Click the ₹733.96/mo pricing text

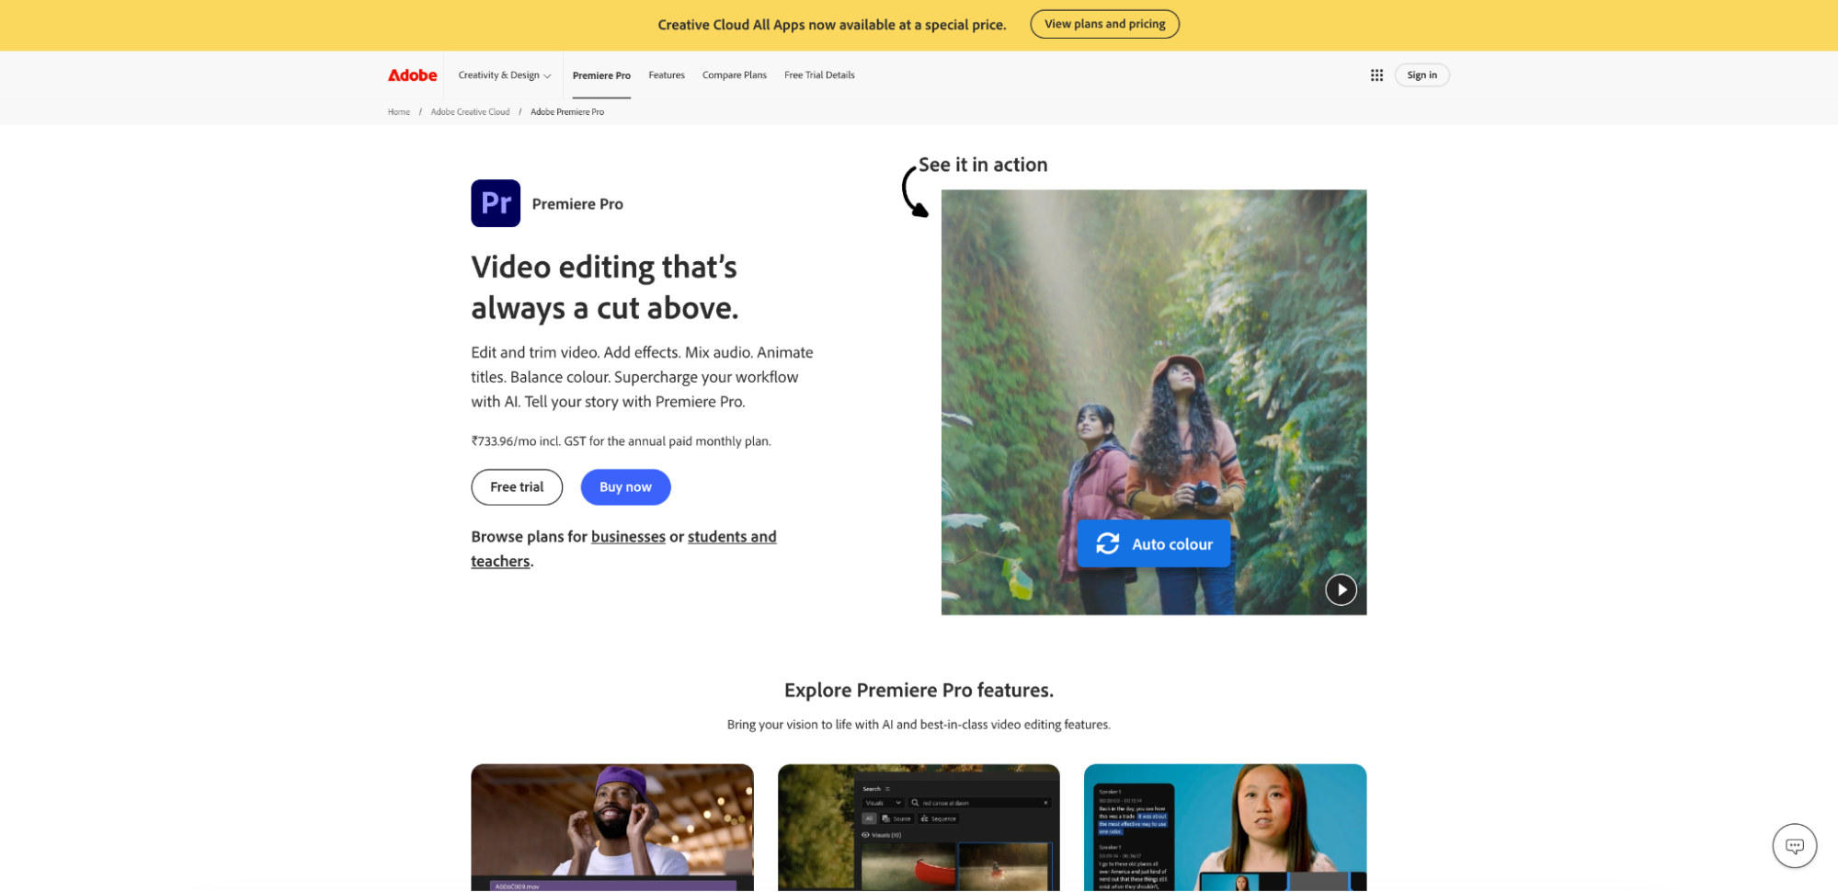(x=621, y=441)
